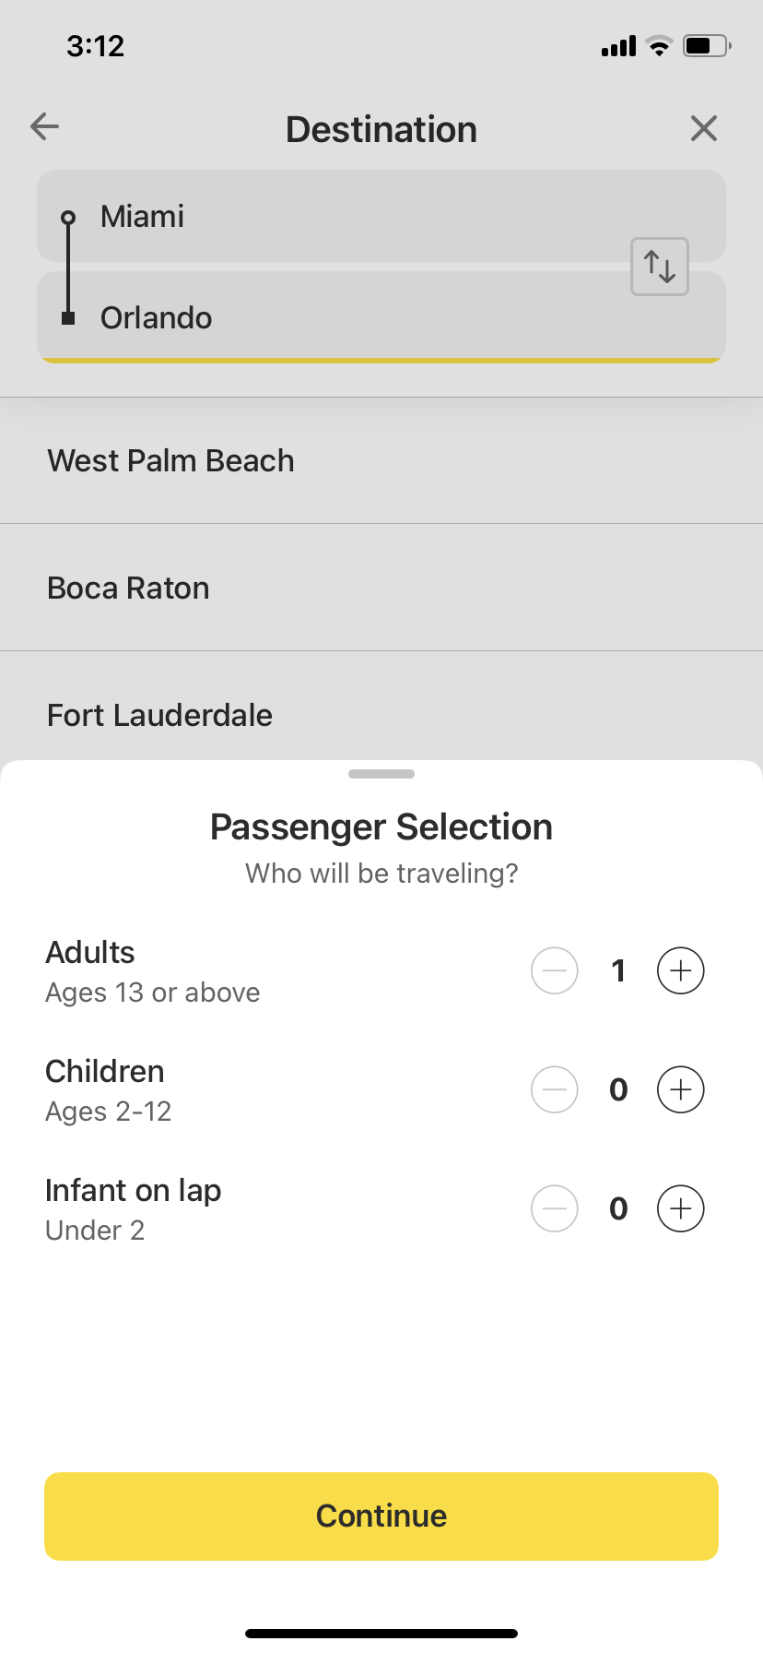Tap the bottom sheet drag handle

coord(381,774)
